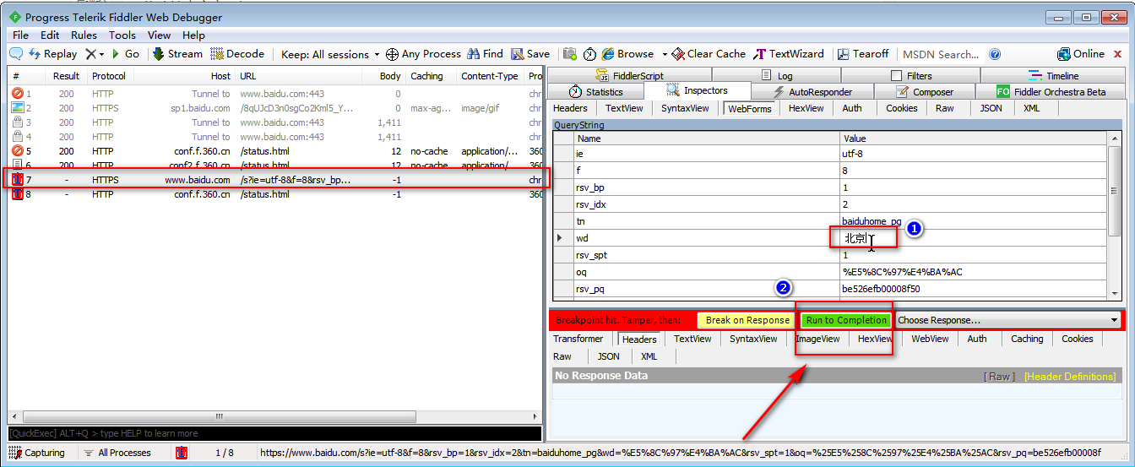
Task: Open help via the blue question icon
Action: pyautogui.click(x=995, y=54)
